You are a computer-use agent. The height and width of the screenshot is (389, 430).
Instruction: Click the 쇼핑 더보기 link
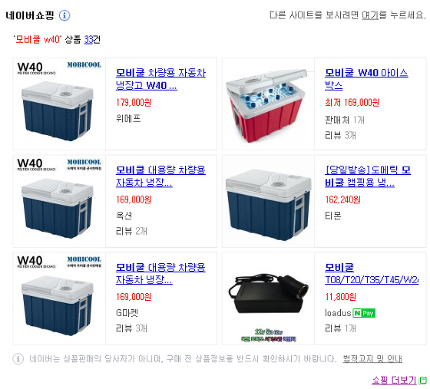(x=395, y=381)
